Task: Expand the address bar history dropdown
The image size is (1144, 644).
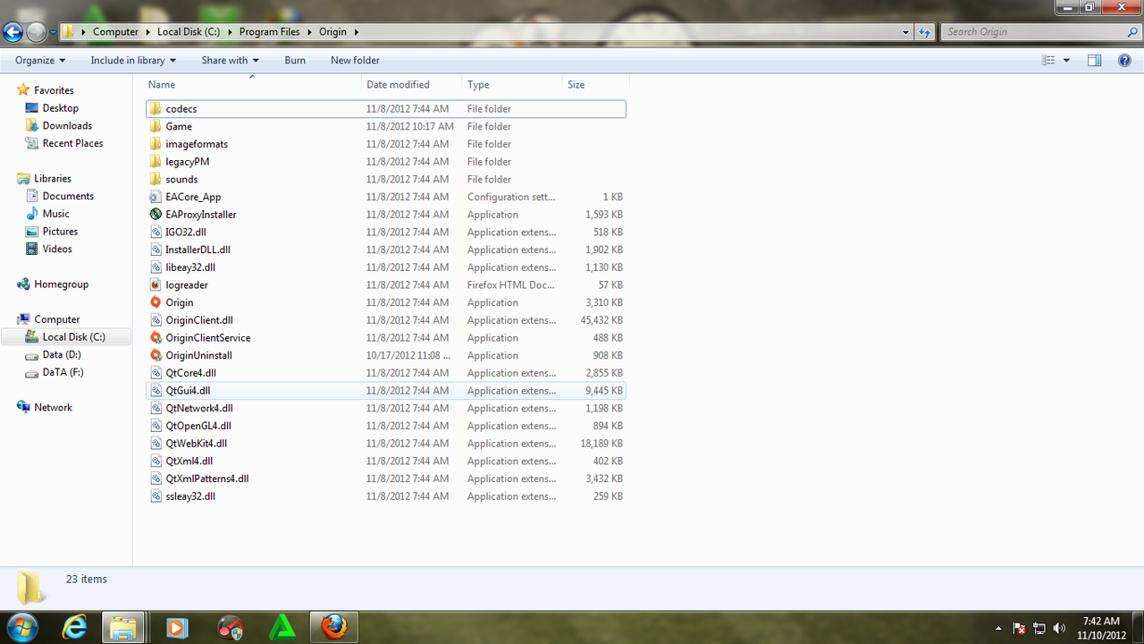Action: click(x=907, y=32)
